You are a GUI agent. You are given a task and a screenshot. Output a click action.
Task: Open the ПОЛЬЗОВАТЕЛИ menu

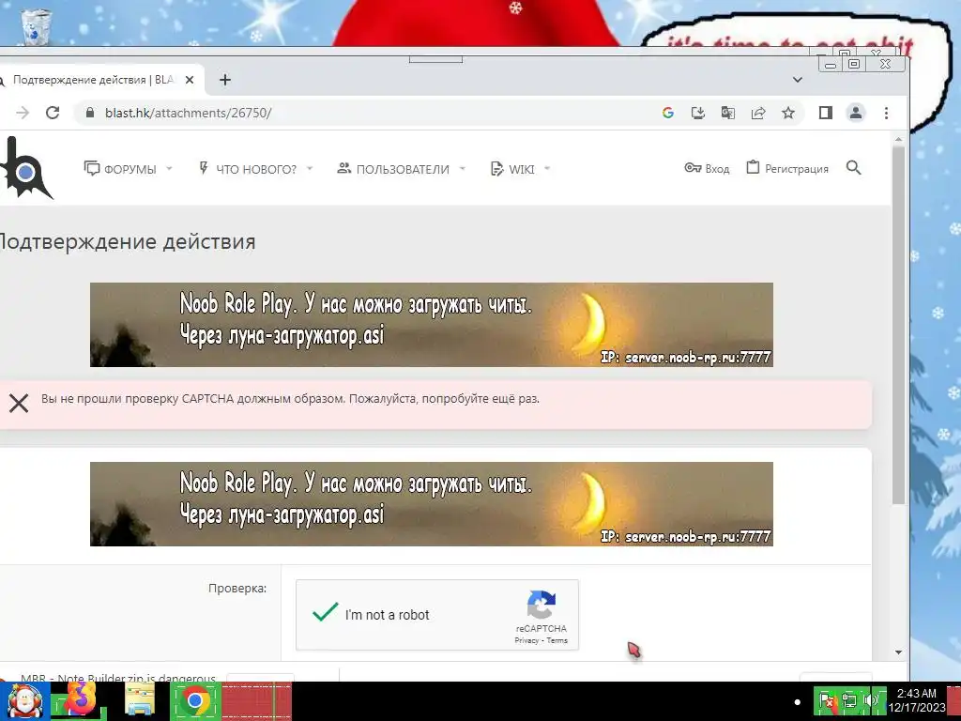393,169
